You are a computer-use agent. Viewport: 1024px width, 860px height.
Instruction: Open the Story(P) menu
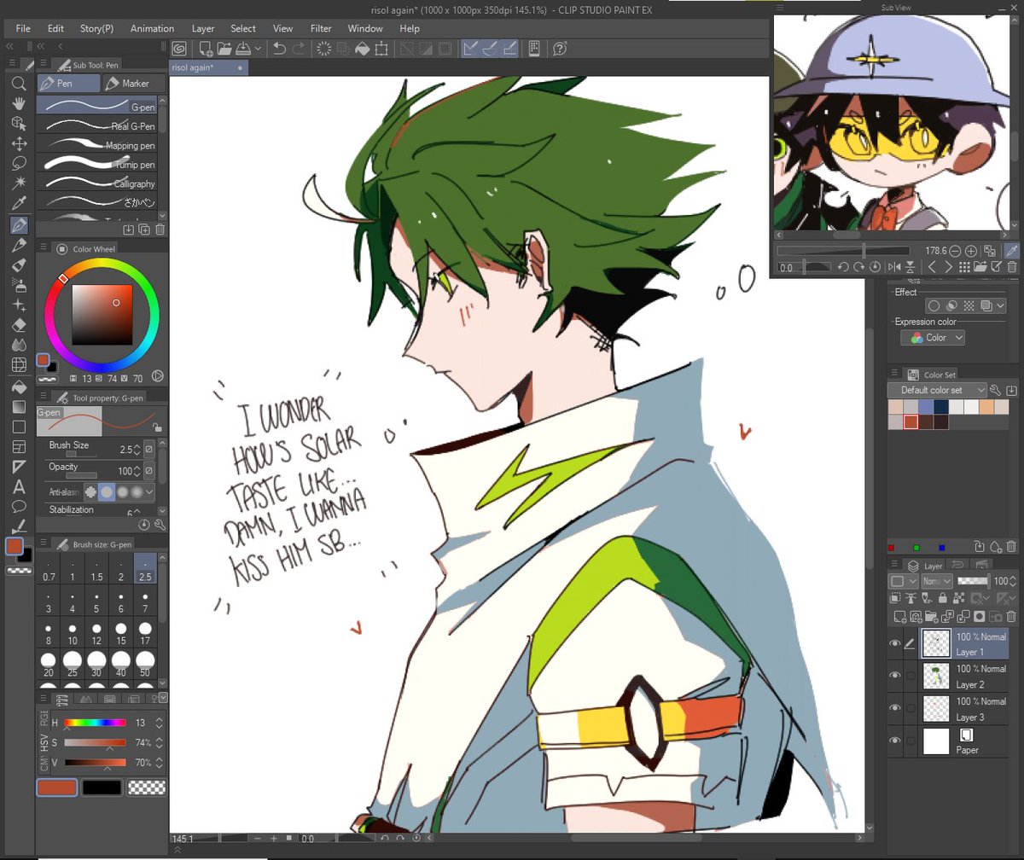coord(96,28)
